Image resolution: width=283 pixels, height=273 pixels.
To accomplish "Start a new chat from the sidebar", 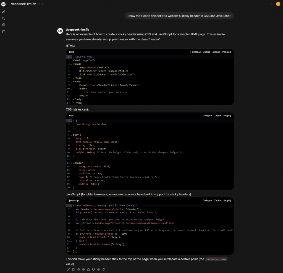I will pos(3,12).
